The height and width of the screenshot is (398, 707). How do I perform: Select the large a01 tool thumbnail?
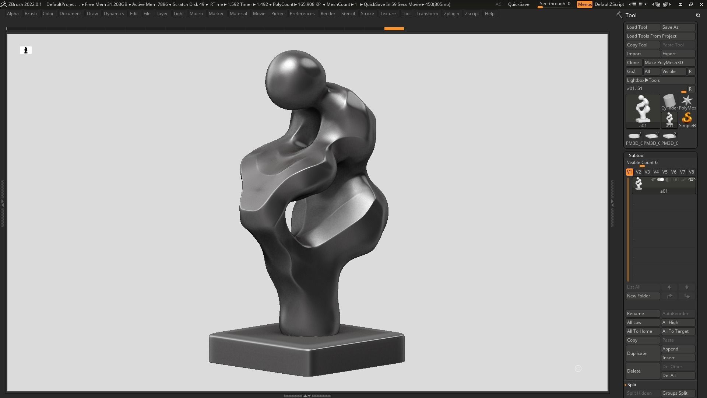643,111
